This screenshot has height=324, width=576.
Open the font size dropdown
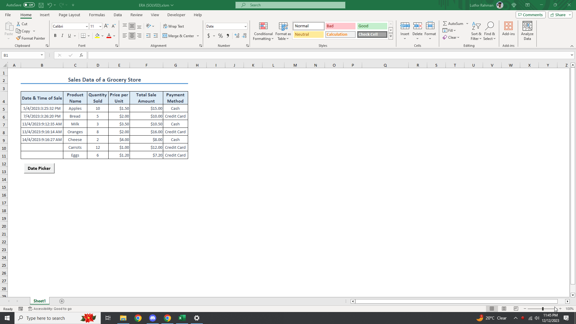coord(100,26)
